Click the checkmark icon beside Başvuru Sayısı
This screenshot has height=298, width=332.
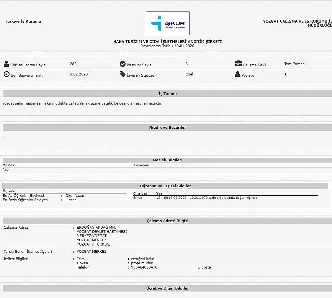pyautogui.click(x=123, y=64)
